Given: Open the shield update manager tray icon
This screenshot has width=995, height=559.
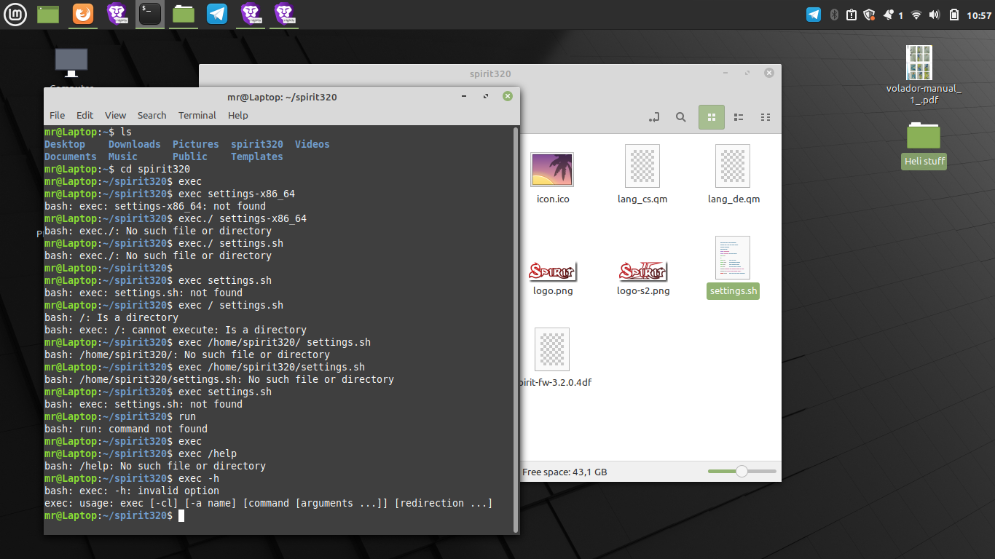Looking at the screenshot, I should coord(869,15).
